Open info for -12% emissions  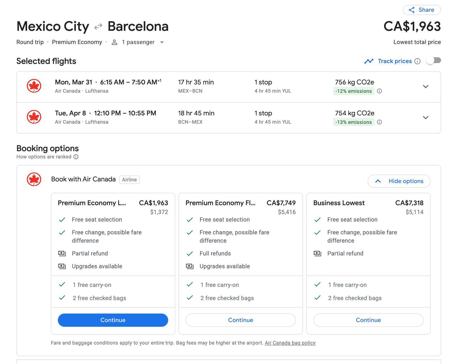click(379, 91)
